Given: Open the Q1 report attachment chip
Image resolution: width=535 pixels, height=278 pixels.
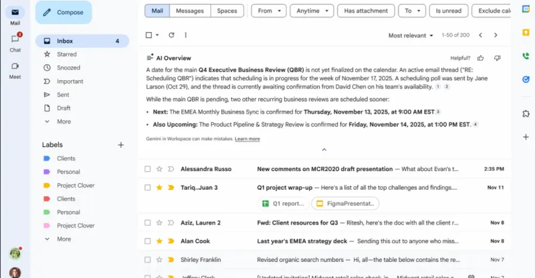Looking at the screenshot, I should [x=283, y=204].
